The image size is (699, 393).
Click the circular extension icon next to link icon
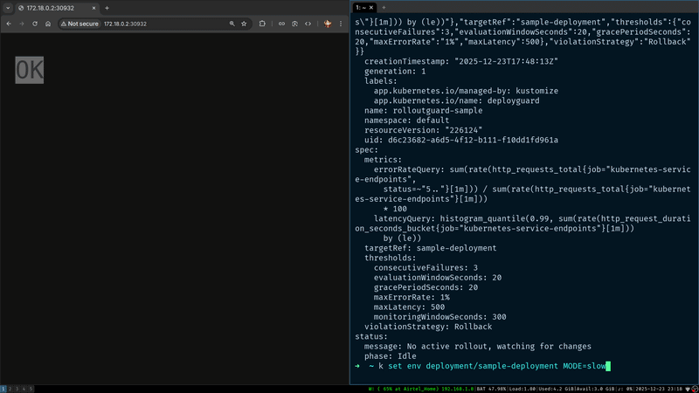(x=294, y=24)
